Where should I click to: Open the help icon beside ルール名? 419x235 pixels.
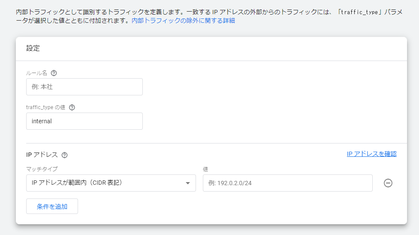click(x=54, y=73)
